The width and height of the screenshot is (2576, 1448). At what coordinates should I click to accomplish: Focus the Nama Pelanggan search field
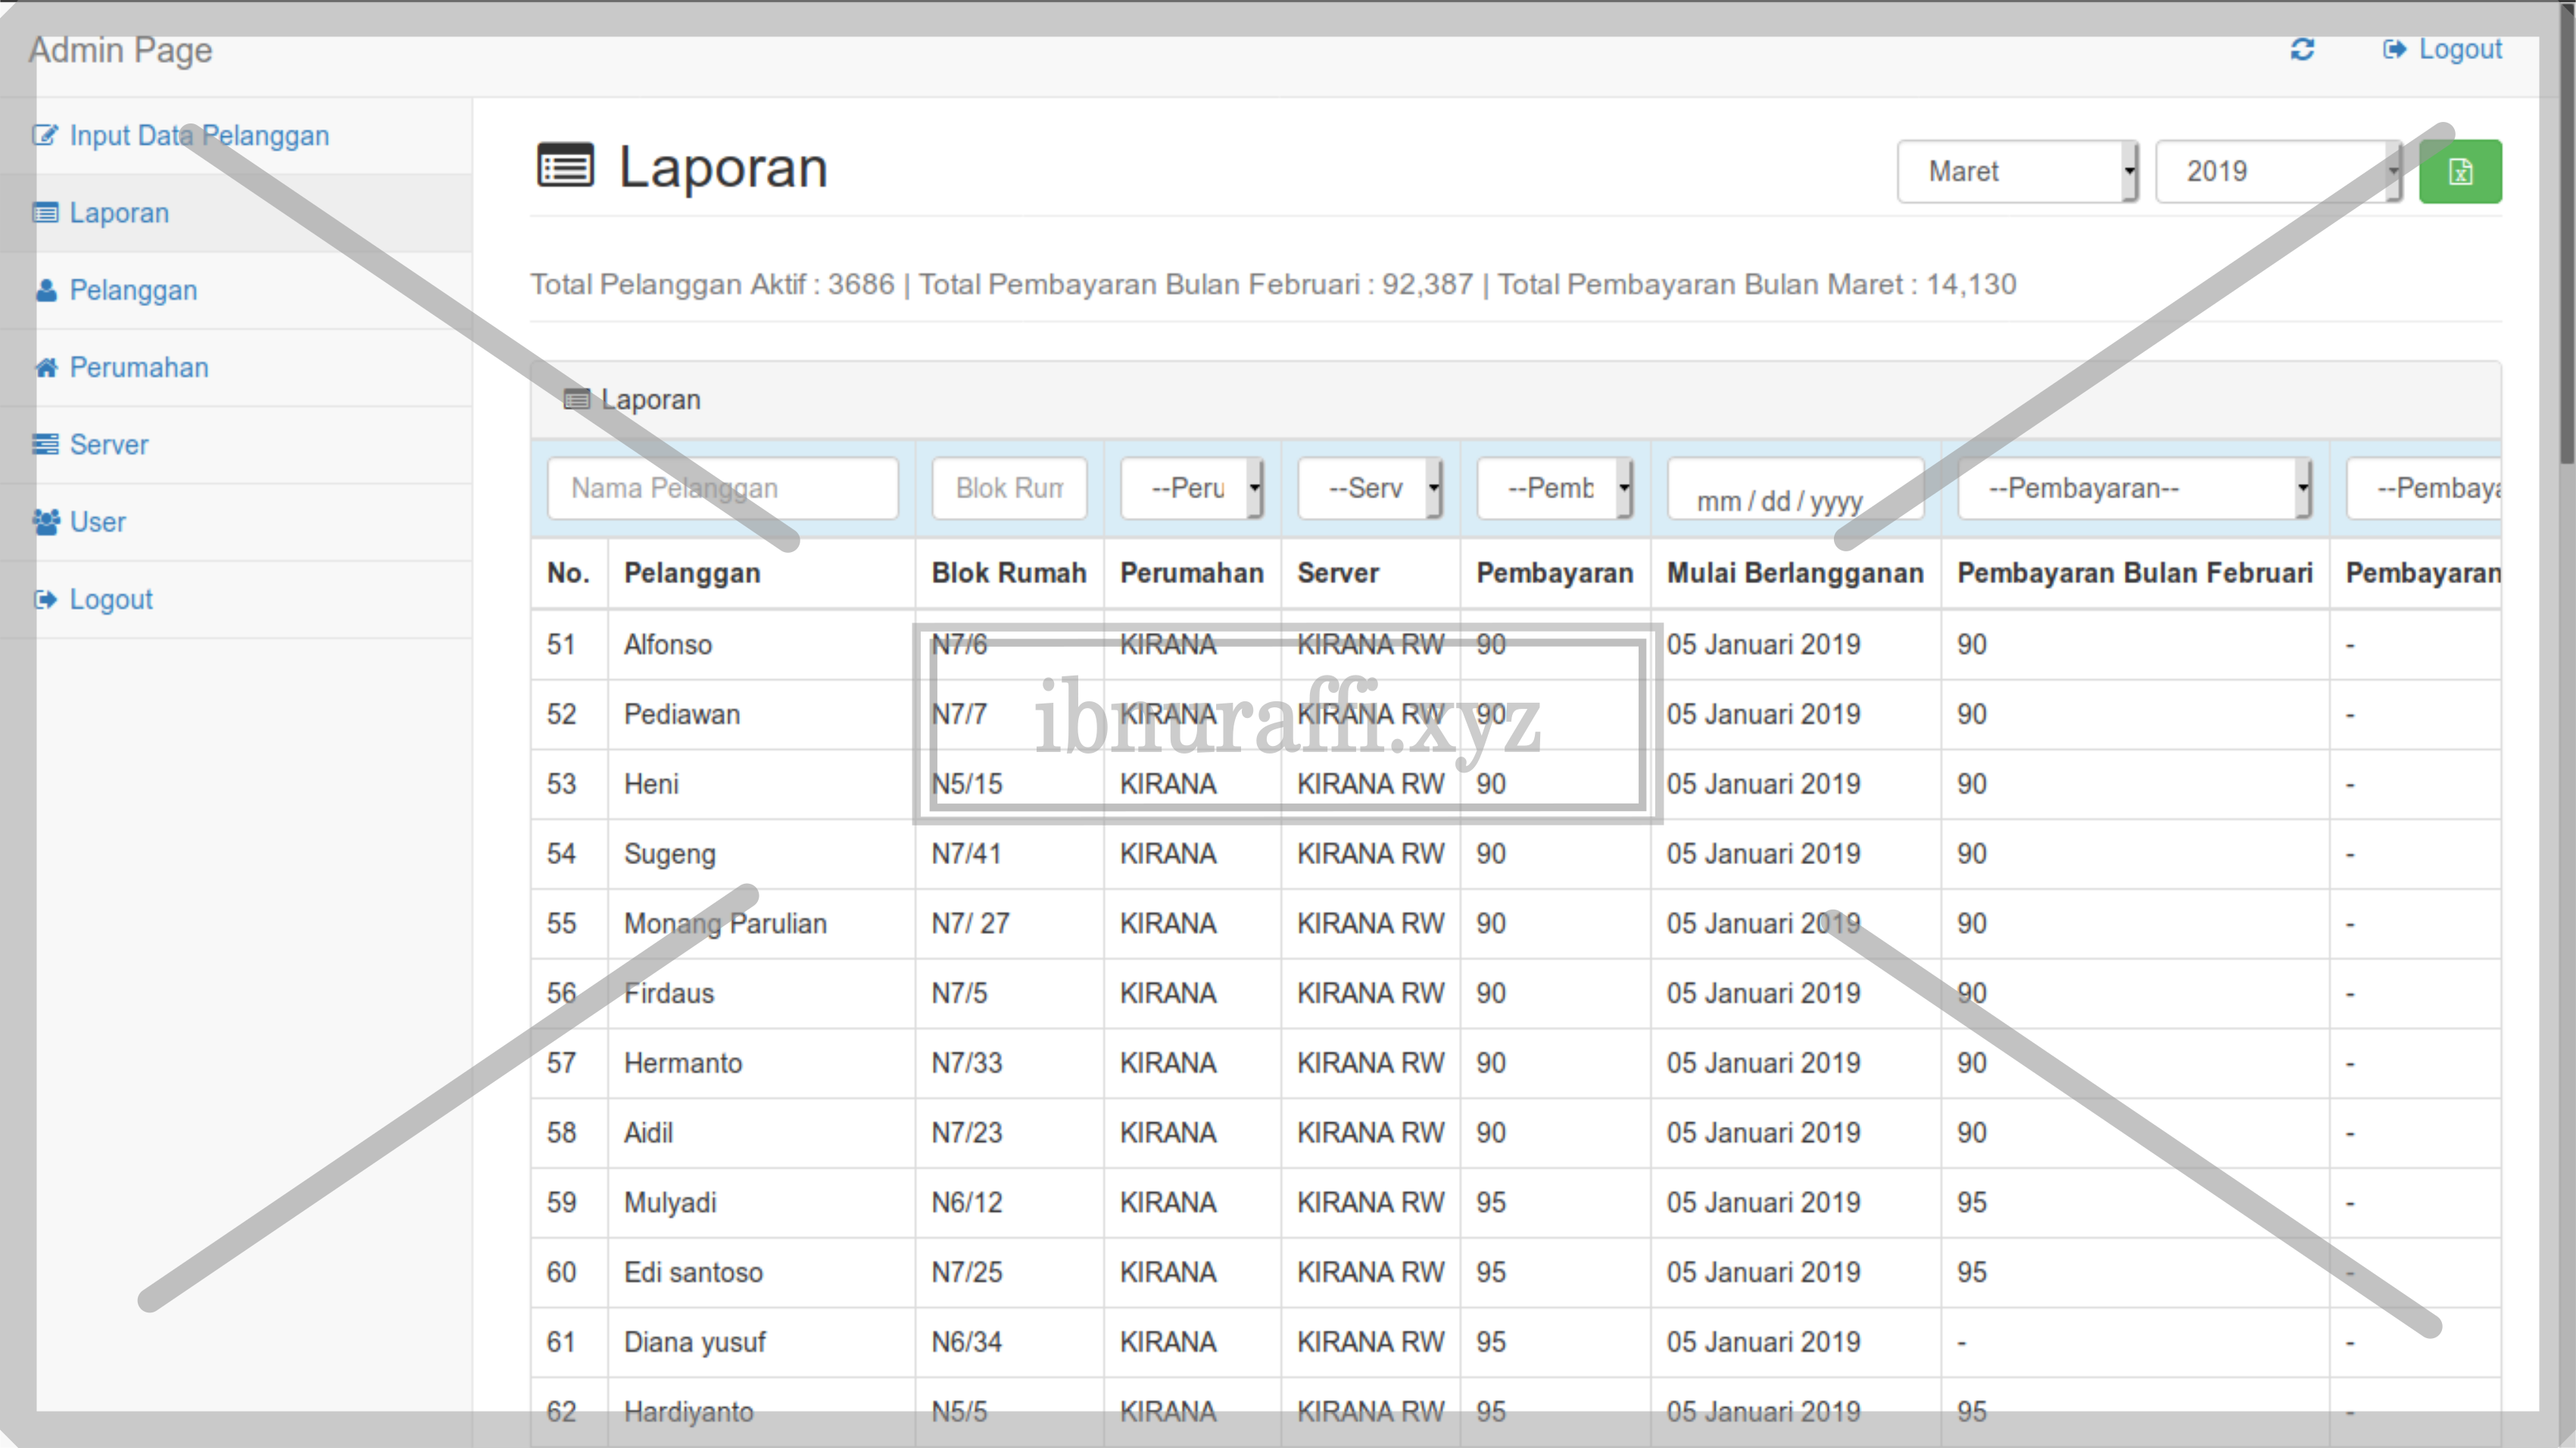[x=722, y=488]
